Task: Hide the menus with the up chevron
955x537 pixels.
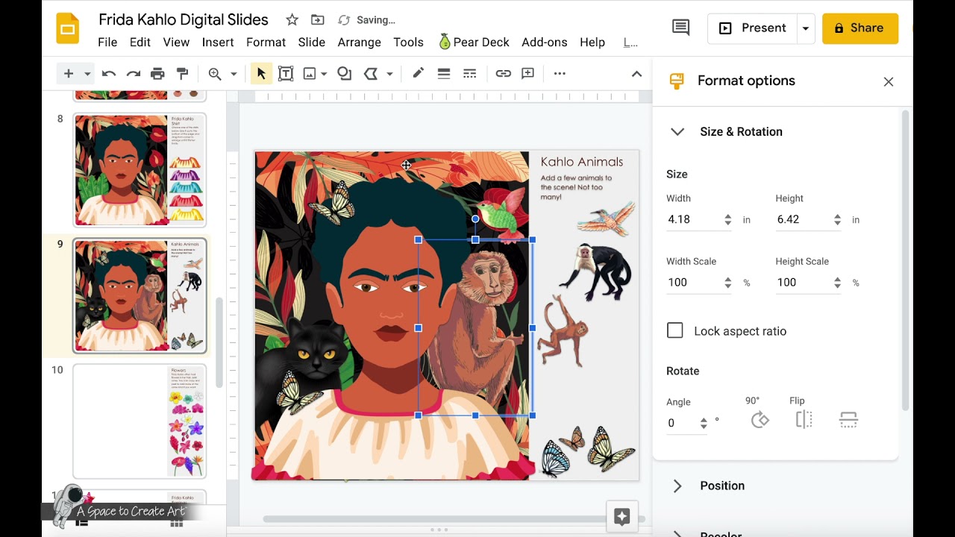Action: point(636,73)
